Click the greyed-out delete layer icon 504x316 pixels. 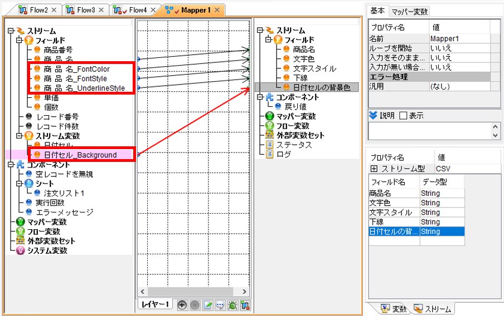pos(195,305)
